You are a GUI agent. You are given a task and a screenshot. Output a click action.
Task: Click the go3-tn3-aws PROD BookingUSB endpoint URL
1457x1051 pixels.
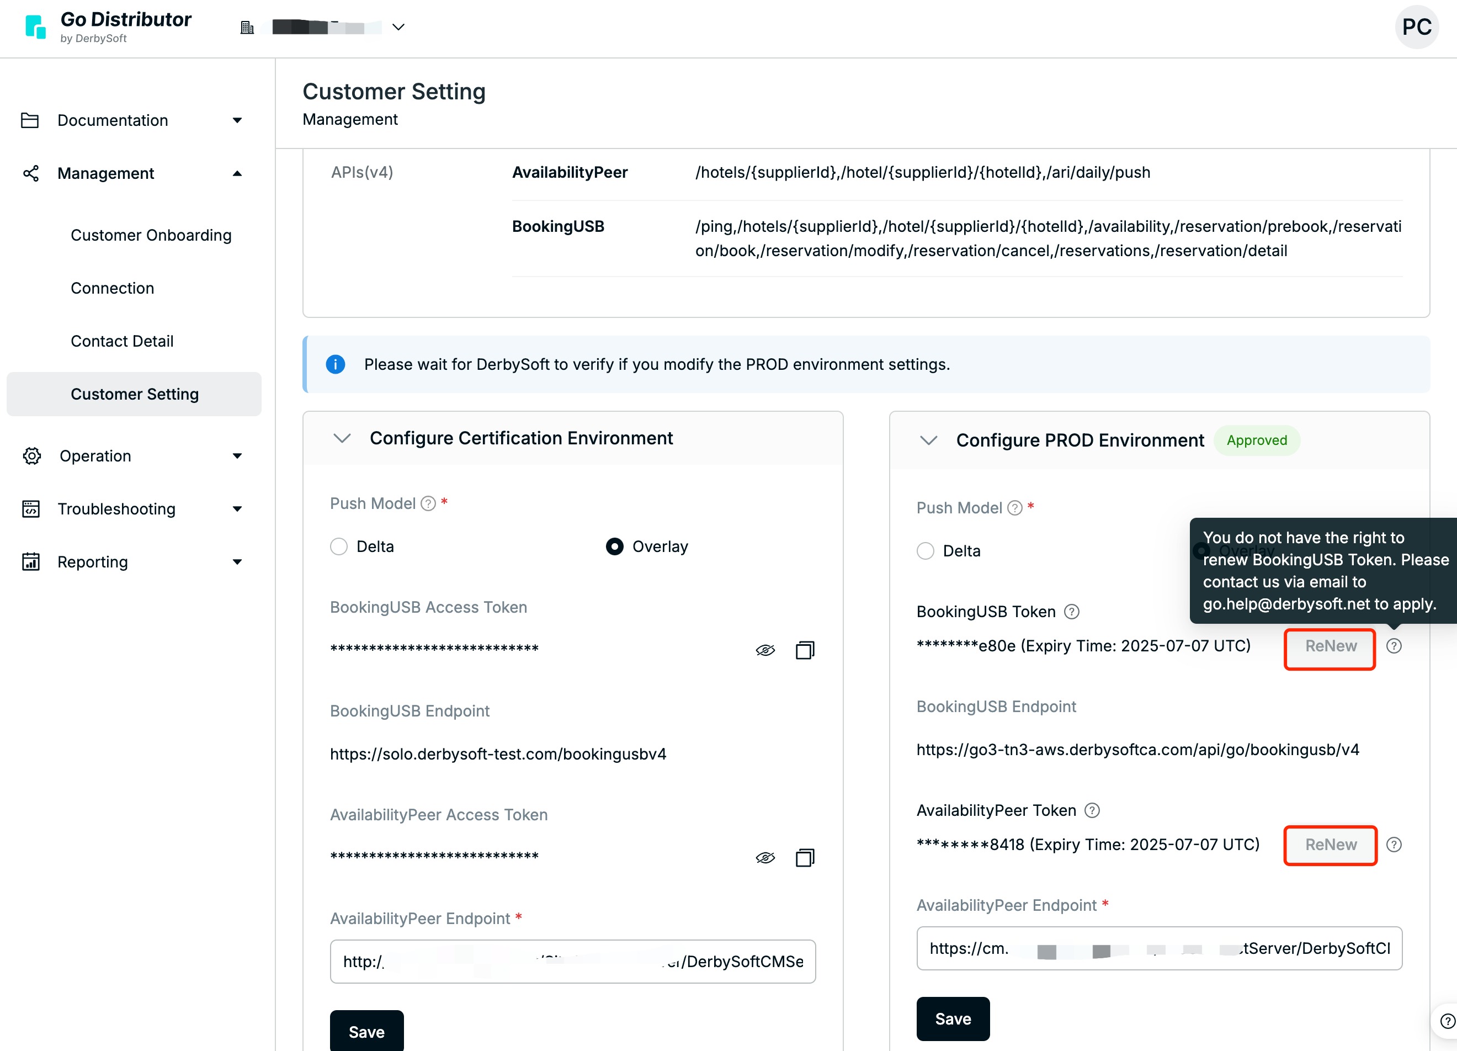[x=1137, y=750]
